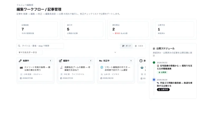Viewport: 213px width, 133px height.
Task: Click the ぐんじょう編集部 breadcrumb label
Action: pyautogui.click(x=25, y=5)
